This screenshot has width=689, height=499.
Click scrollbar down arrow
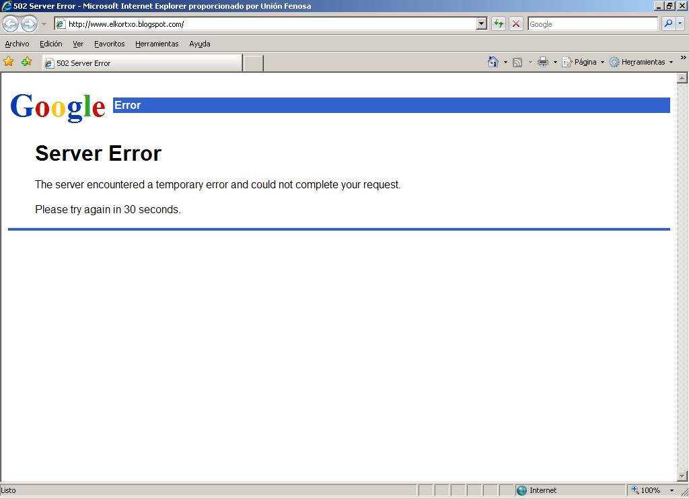(682, 475)
